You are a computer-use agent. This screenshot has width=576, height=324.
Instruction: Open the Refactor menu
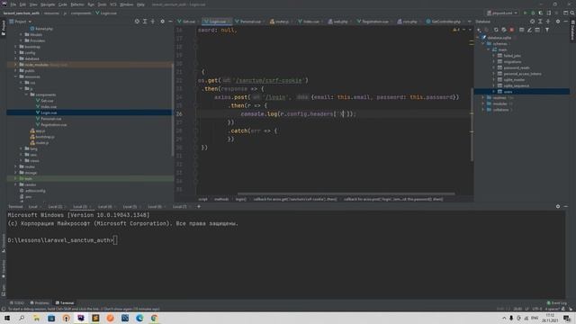(x=77, y=4)
